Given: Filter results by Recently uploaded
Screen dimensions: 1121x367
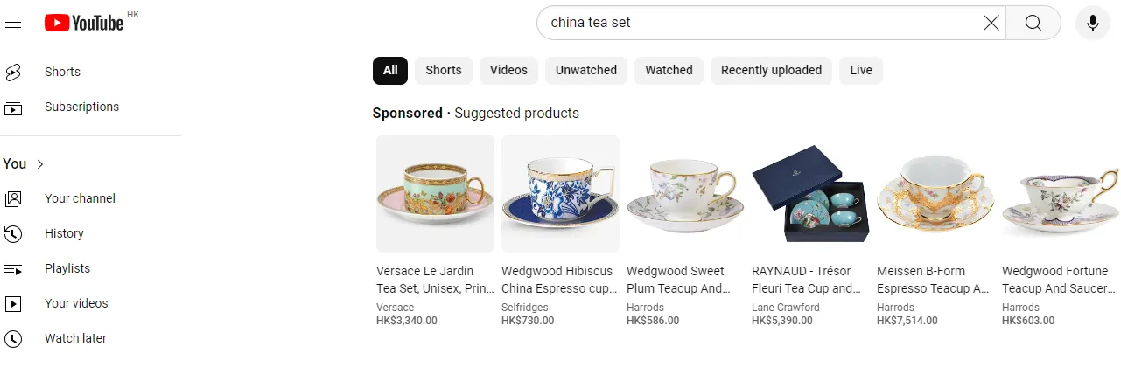Looking at the screenshot, I should pyautogui.click(x=771, y=70).
